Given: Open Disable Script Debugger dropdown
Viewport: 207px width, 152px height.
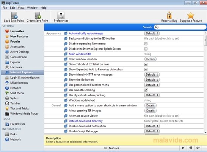Looking at the screenshot, I should (152, 131).
